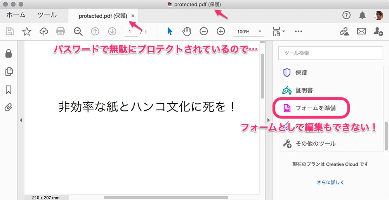Screen dimensions: 389x200
Task: Print the document with printer icon
Action: pos(61,31)
